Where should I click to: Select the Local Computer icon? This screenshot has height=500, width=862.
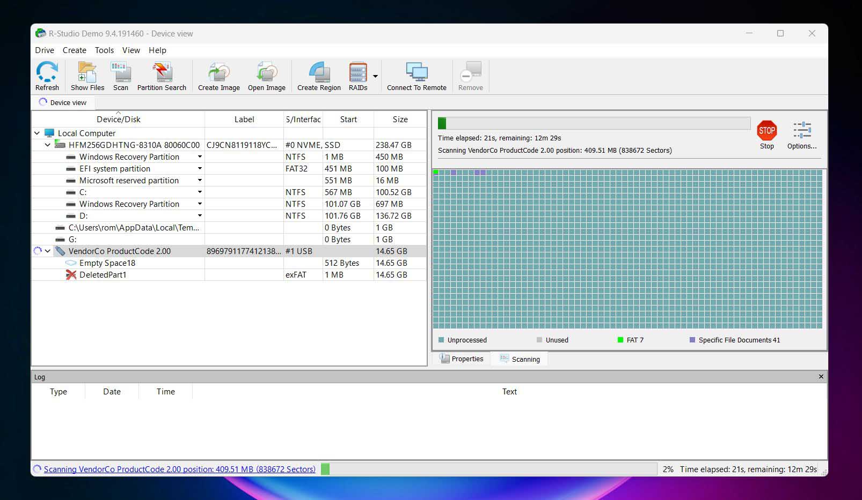49,133
